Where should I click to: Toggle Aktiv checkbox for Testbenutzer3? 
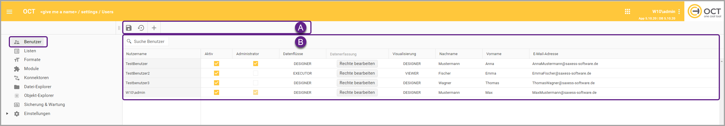217,83
